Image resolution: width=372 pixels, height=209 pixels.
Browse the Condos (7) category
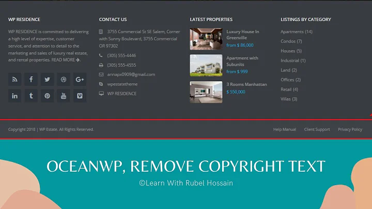(291, 41)
